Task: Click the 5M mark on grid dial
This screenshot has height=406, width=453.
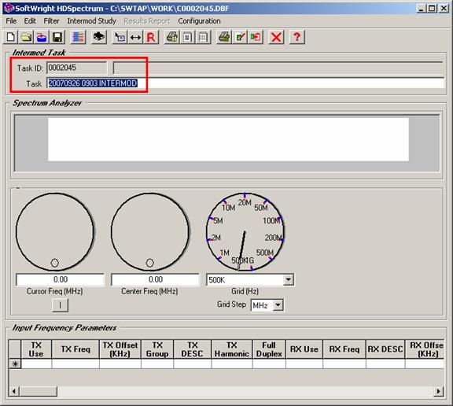Action: click(218, 221)
